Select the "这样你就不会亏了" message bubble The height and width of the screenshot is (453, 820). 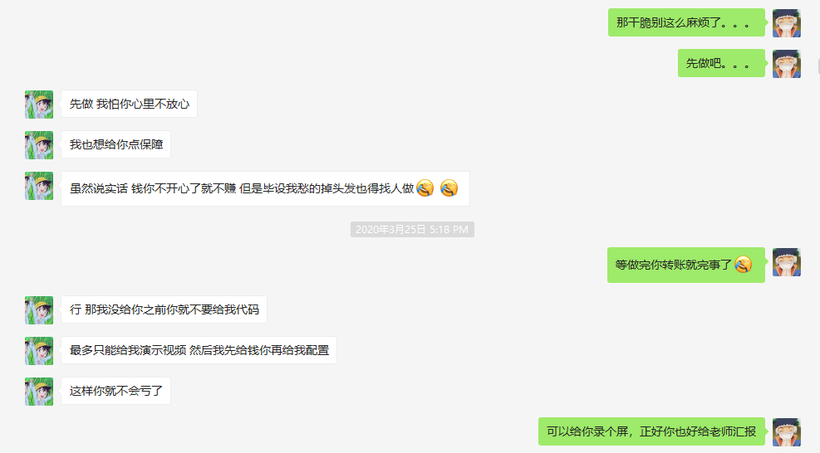(x=116, y=391)
